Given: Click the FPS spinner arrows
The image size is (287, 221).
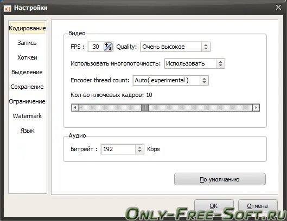Looking at the screenshot, I should click(108, 47).
